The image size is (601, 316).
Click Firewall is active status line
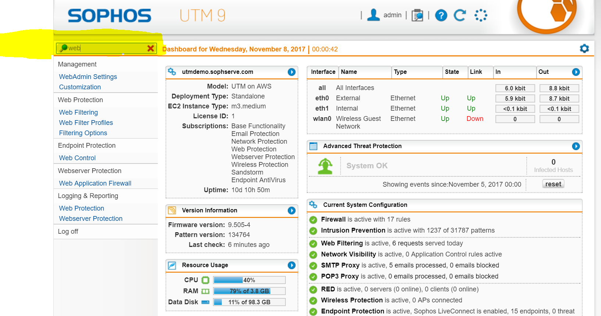366,219
